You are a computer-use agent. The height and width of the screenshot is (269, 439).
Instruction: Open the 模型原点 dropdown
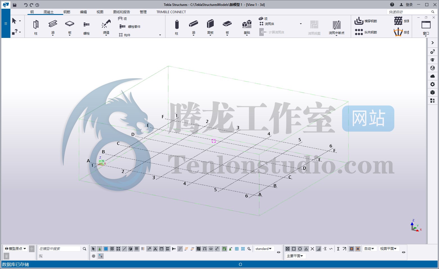(x=16, y=249)
